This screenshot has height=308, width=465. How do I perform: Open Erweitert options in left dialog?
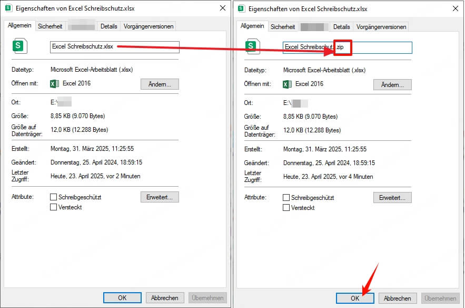point(160,197)
